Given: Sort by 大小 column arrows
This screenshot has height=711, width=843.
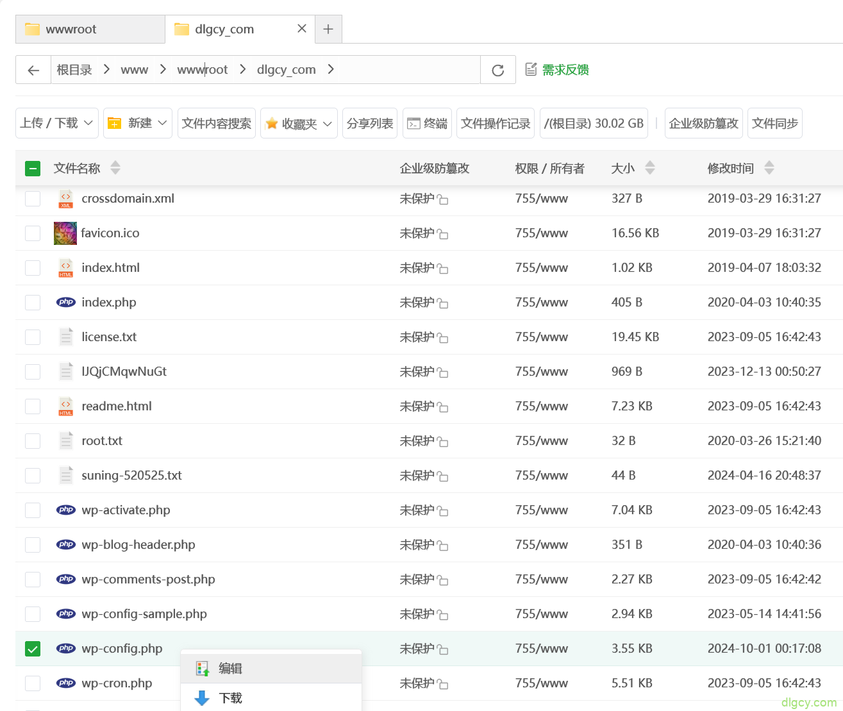Looking at the screenshot, I should tap(650, 168).
